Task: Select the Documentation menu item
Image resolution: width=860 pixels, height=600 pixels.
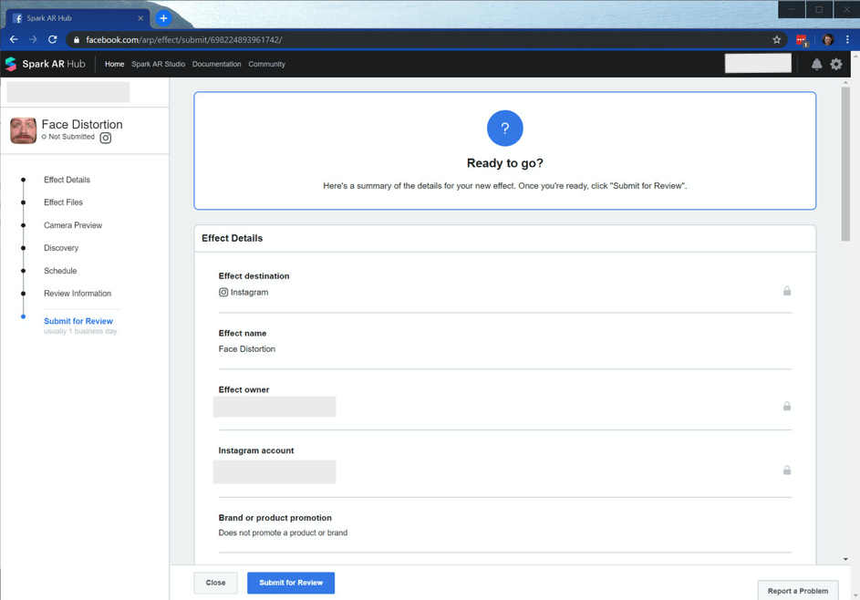Action: 217,64
